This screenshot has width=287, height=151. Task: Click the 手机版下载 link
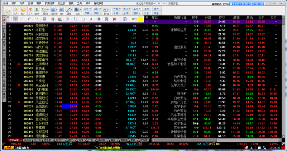[x=237, y=4]
